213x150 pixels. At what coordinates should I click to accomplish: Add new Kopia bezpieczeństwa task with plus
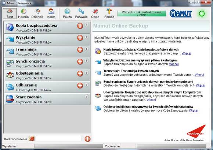80,26
